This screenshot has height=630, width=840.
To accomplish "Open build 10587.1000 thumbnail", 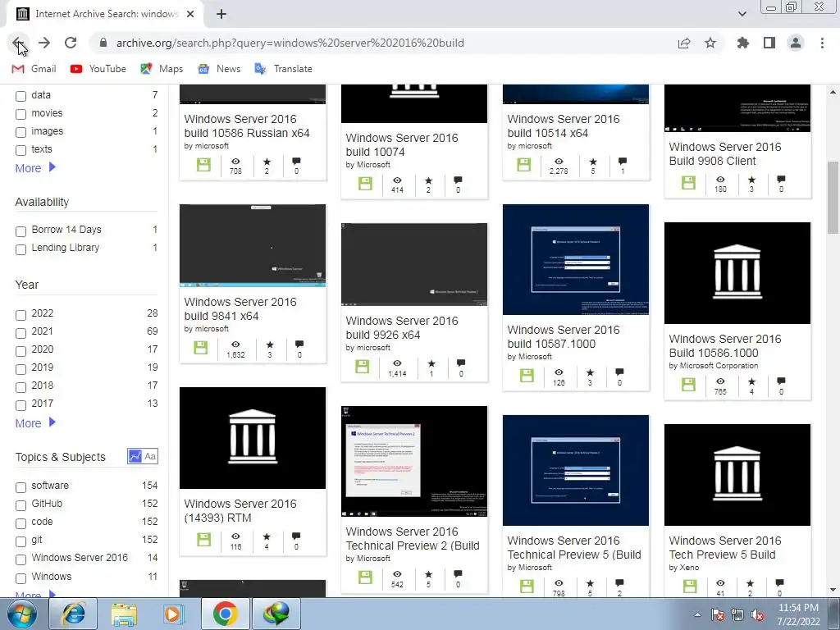I will 575,259.
